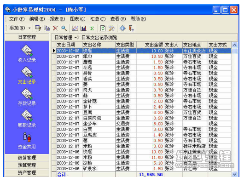Click the row indicator of selected 快餐 row

pyautogui.click(x=54, y=51)
